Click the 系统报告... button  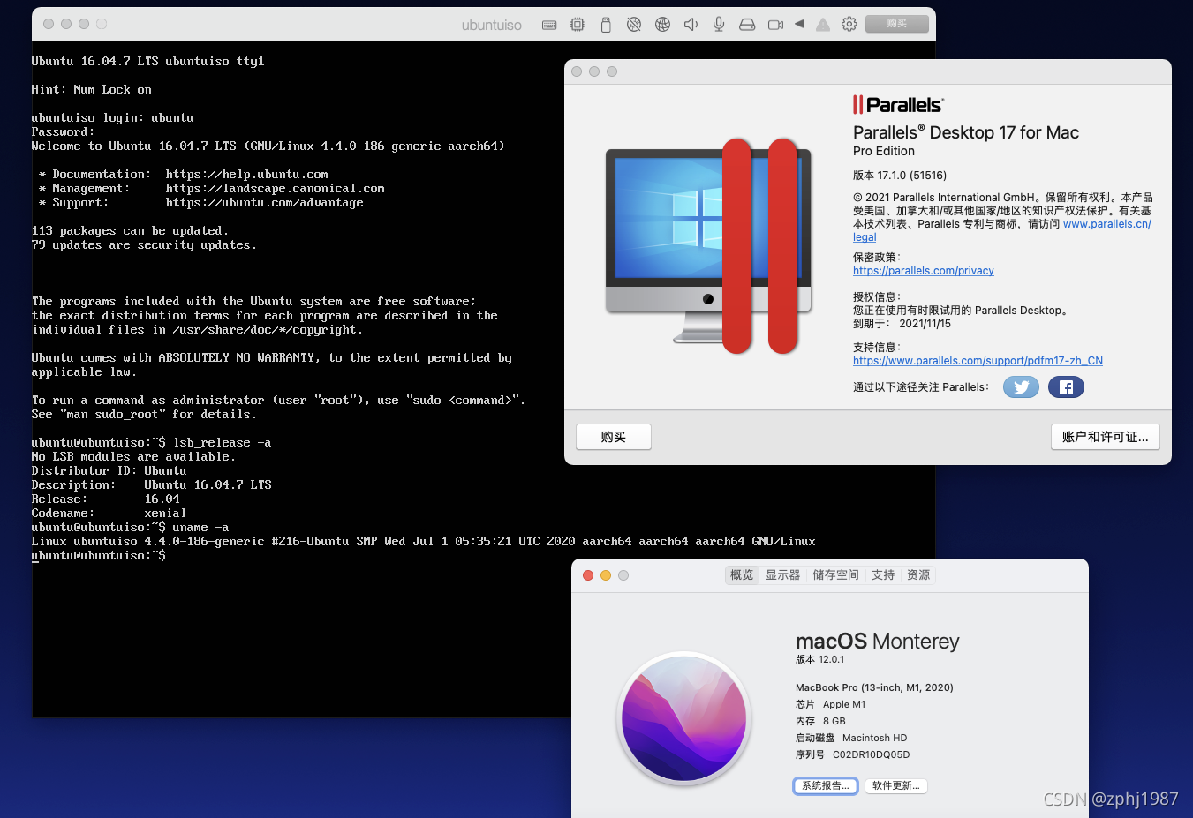click(826, 785)
